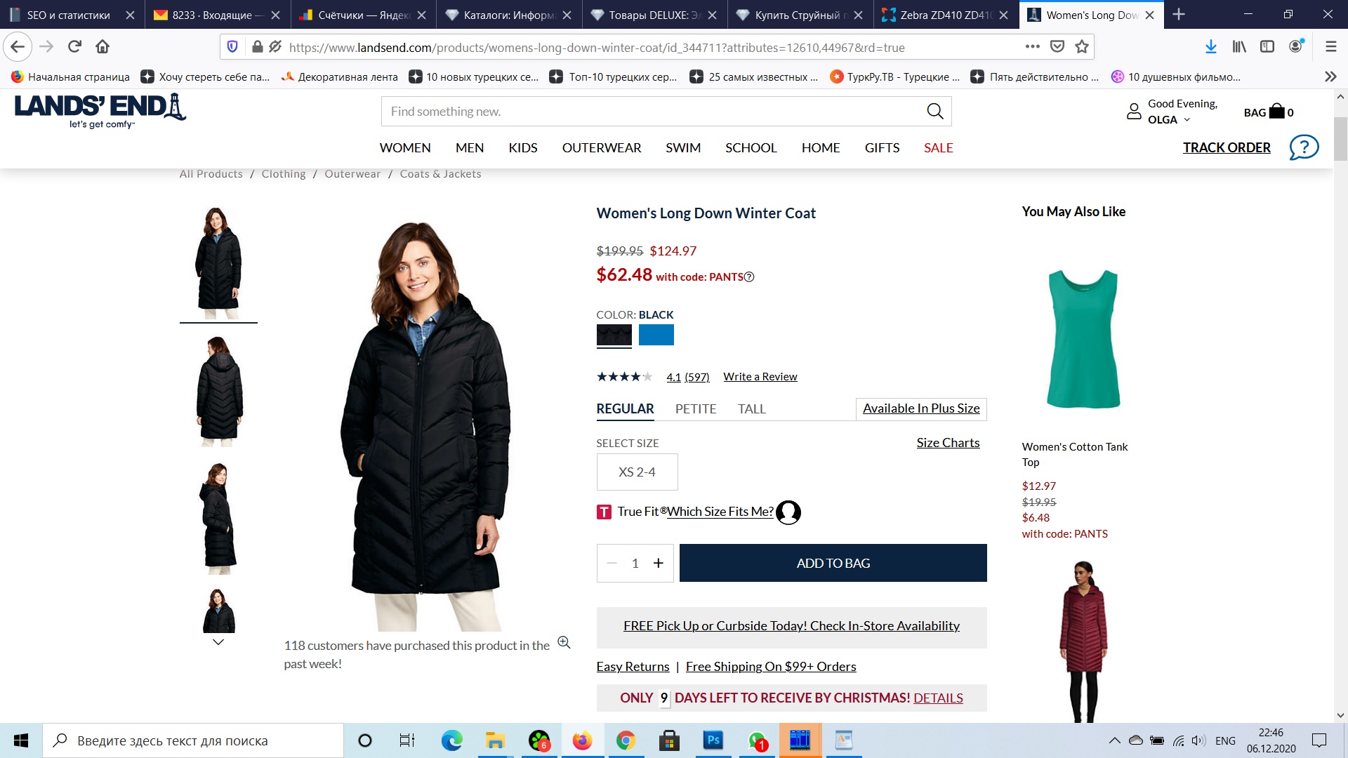Image resolution: width=1348 pixels, height=758 pixels.
Task: Increase quantity with plus button
Action: click(x=658, y=564)
